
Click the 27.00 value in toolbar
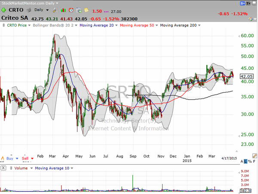[116, 12]
